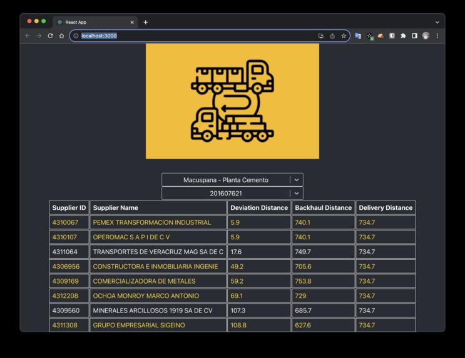Click deviation value 108.8

click(x=238, y=325)
